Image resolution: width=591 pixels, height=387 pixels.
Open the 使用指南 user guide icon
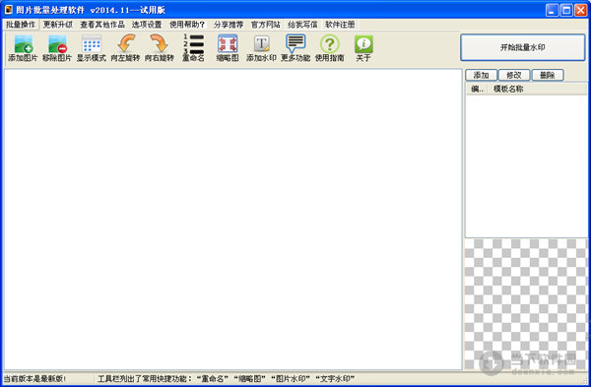[x=330, y=48]
